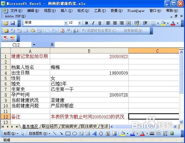Image resolution: width=185 pixels, height=143 pixels.
Task: Select the Line drawing tool
Action: pos(54,133)
